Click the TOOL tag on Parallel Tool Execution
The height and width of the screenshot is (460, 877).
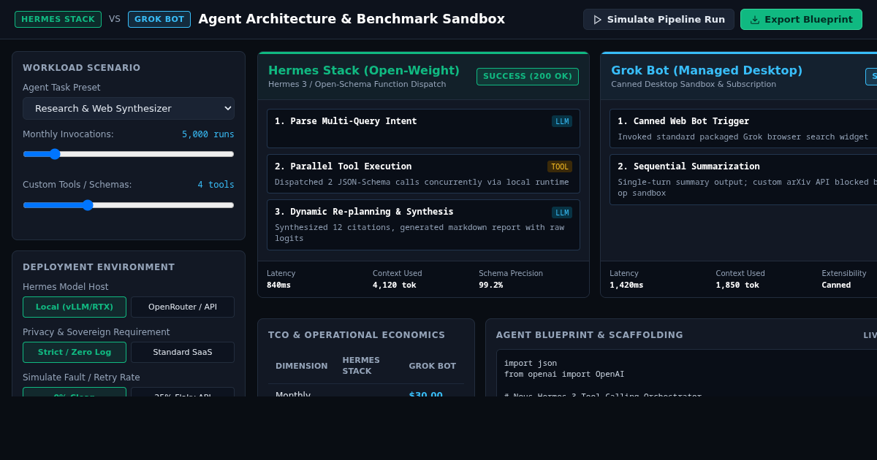click(560, 166)
